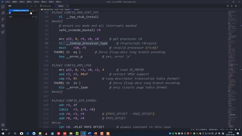This screenshot has height=136, width=242.
Task: Click the Open Changes icon in editor toolbar
Action: pos(228,6)
